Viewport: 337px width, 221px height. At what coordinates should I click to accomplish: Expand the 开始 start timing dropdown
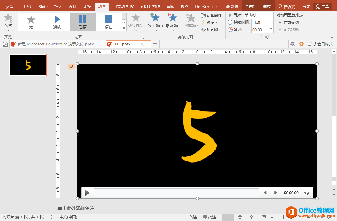click(x=271, y=15)
